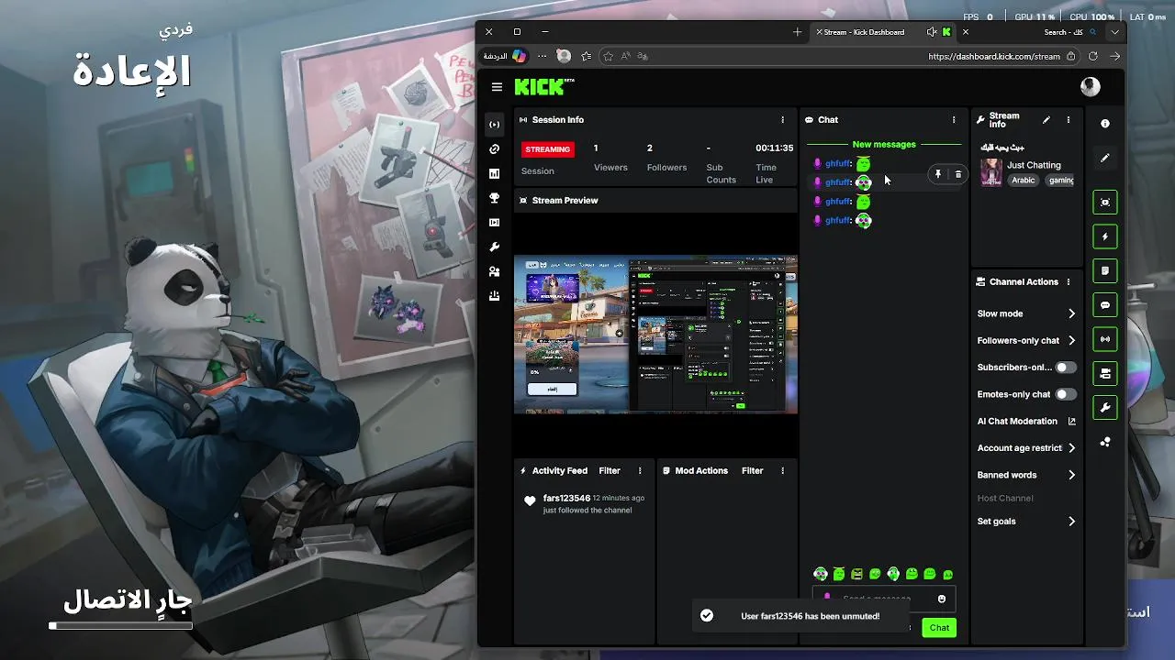Viewport: 1175px width, 660px height.
Task: Filter the Mod Actions list
Action: (753, 471)
